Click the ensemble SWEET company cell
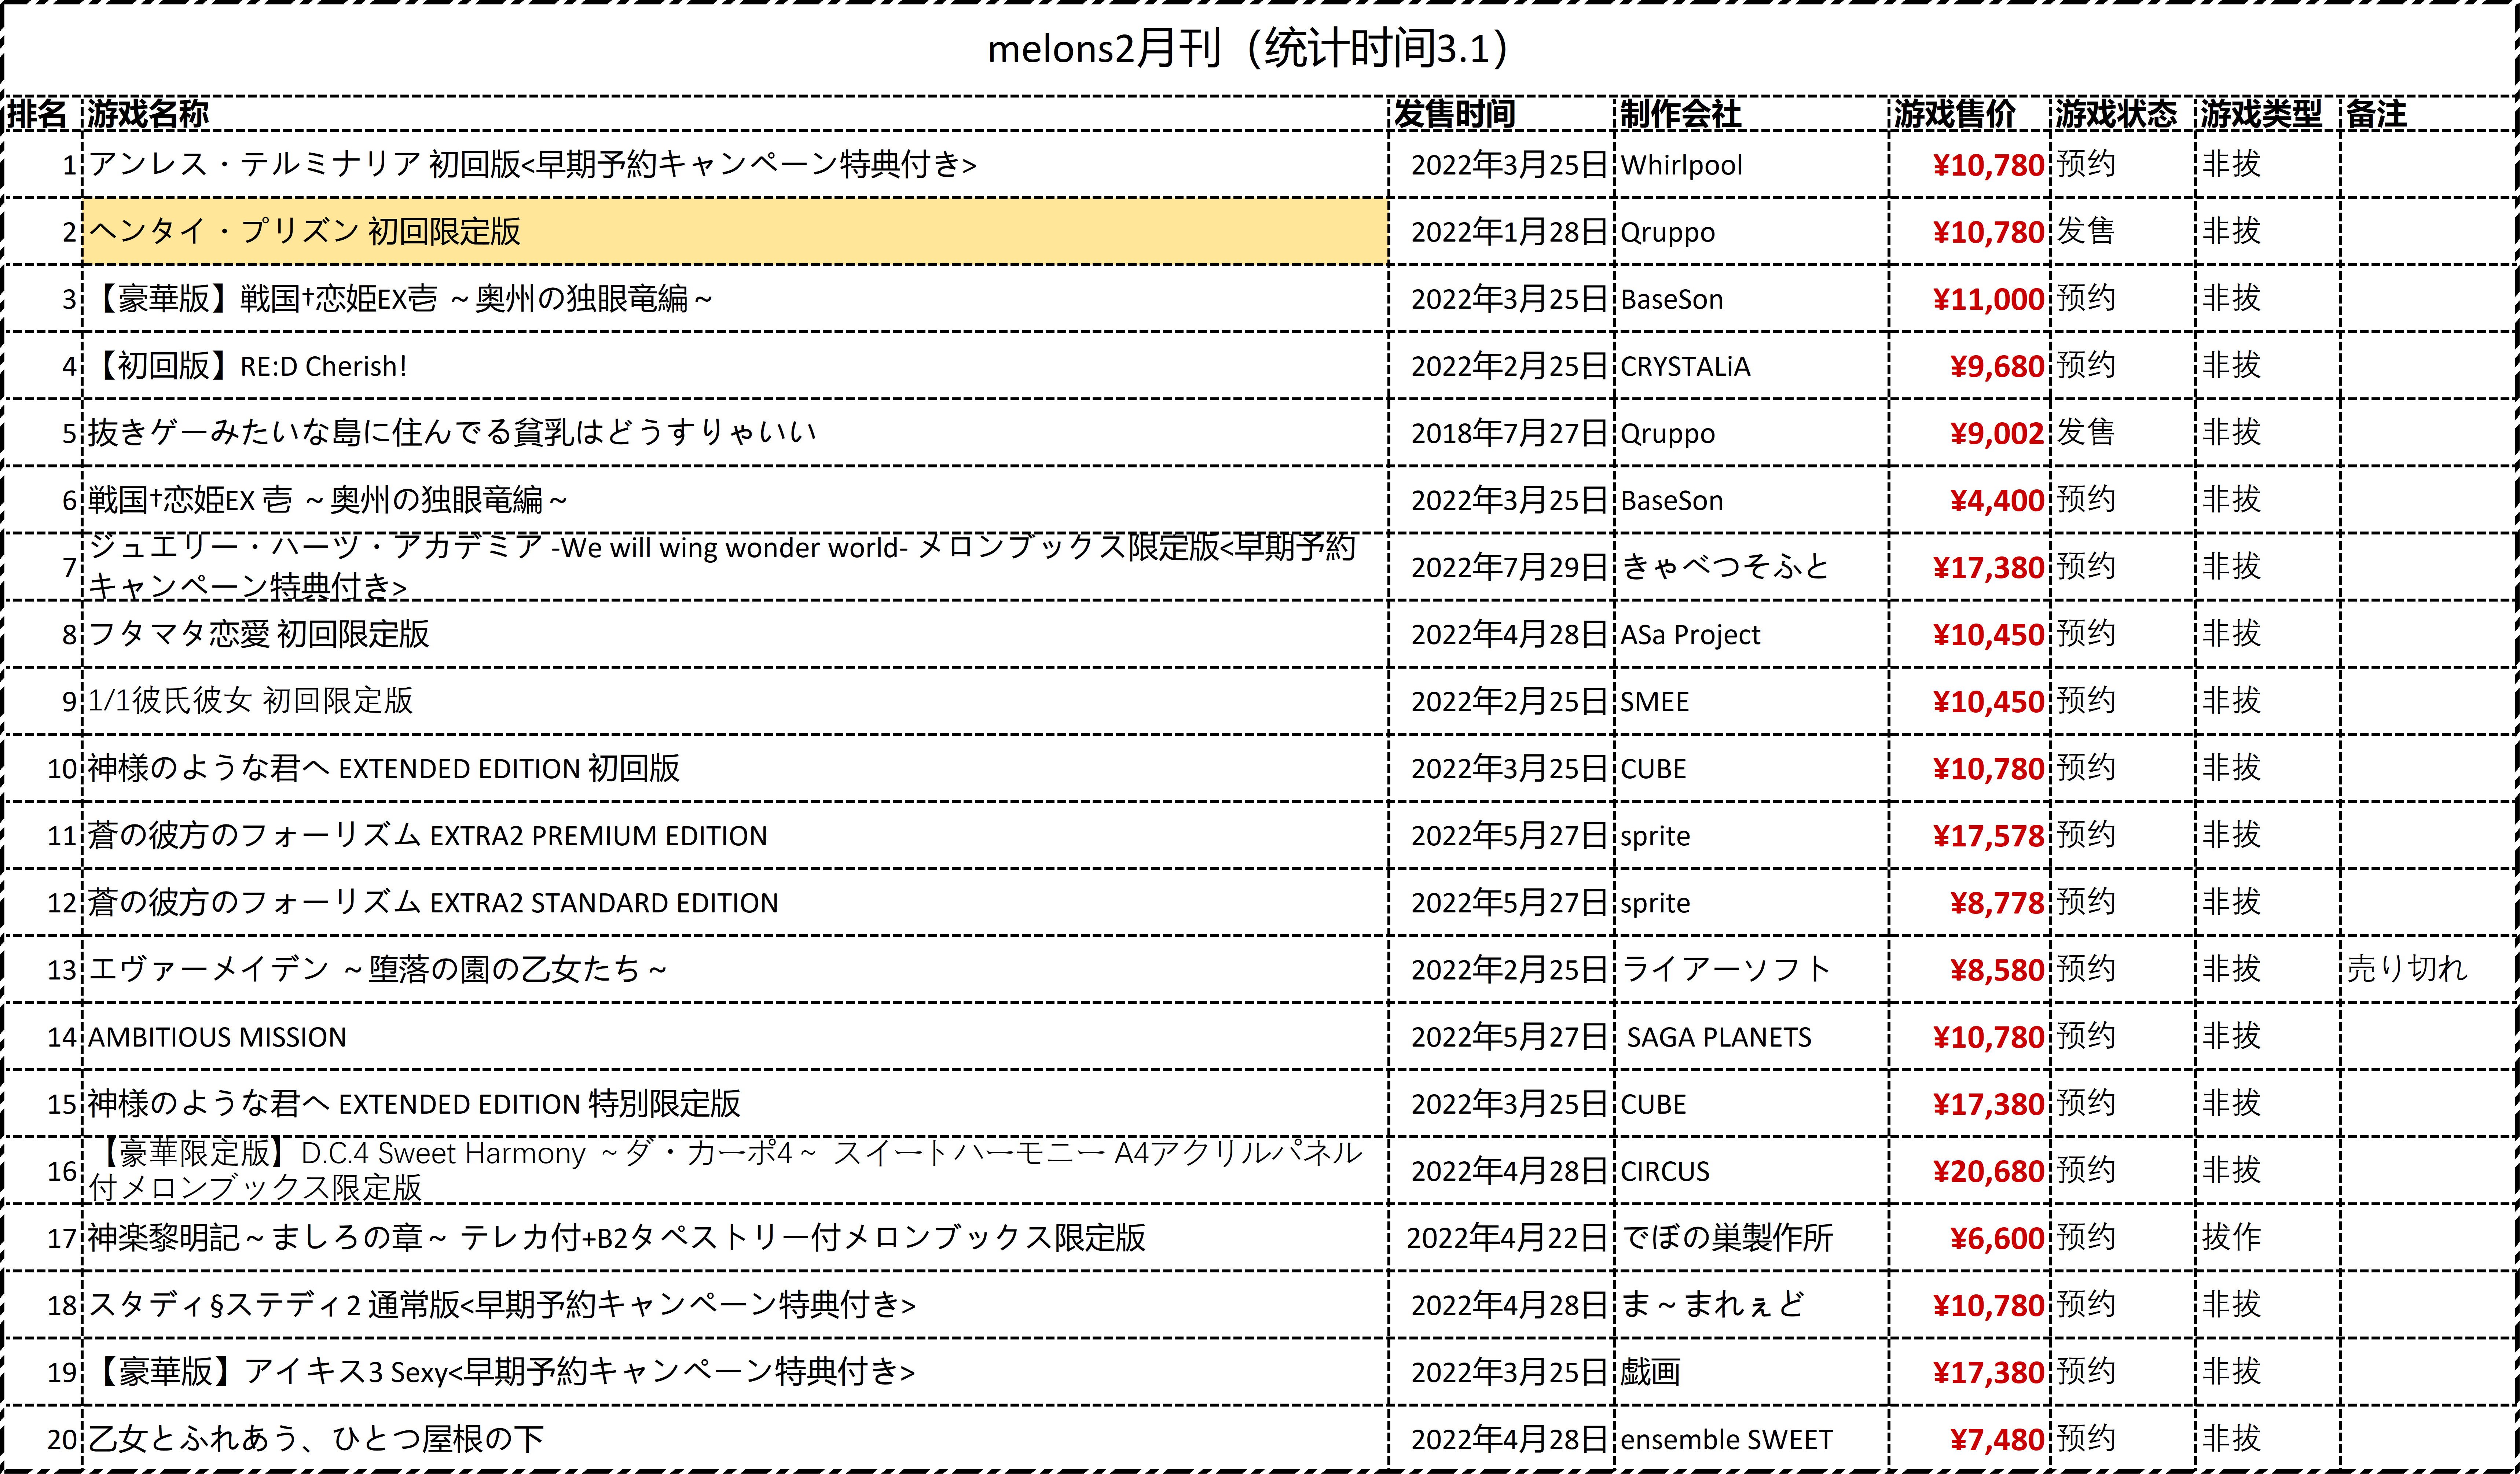The image size is (2520, 1474). coord(1751,1438)
